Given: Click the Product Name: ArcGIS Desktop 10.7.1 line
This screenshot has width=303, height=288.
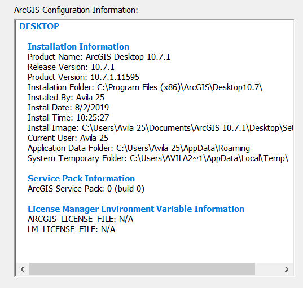Looking at the screenshot, I should pos(99,57).
